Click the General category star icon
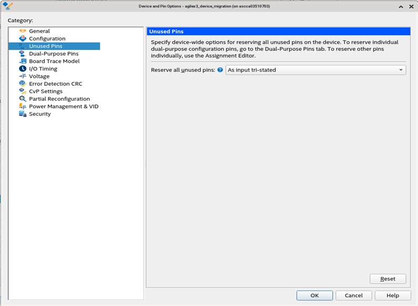The width and height of the screenshot is (418, 306). (23, 31)
